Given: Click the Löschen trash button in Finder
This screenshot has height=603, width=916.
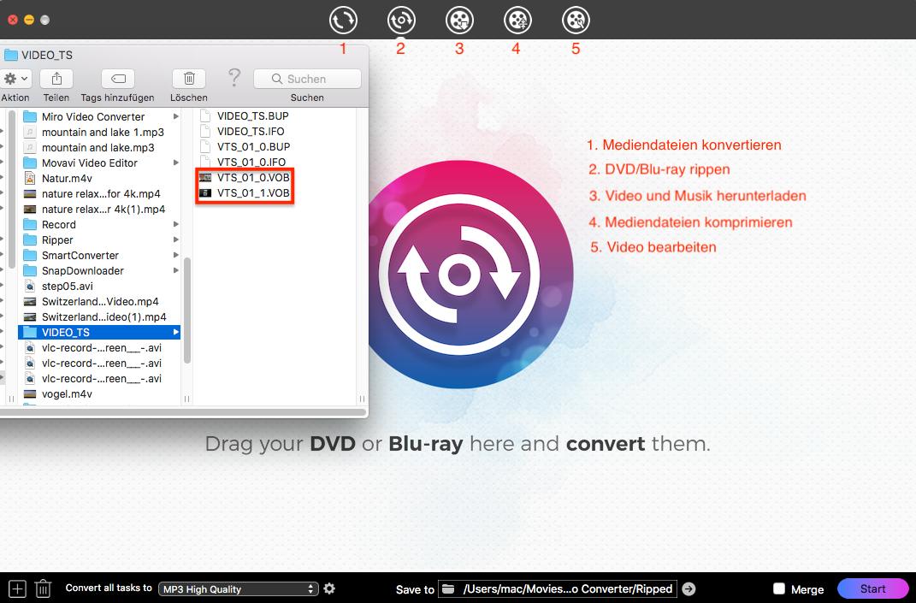Looking at the screenshot, I should click(x=189, y=79).
